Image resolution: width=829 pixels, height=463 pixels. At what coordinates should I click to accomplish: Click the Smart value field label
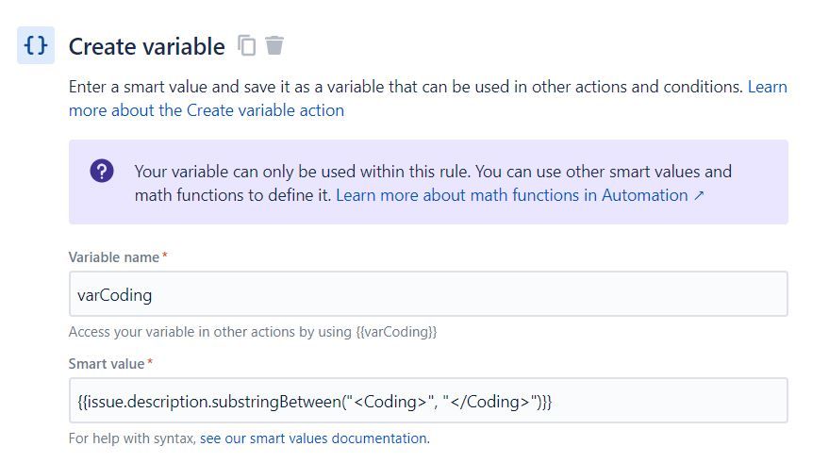(107, 364)
